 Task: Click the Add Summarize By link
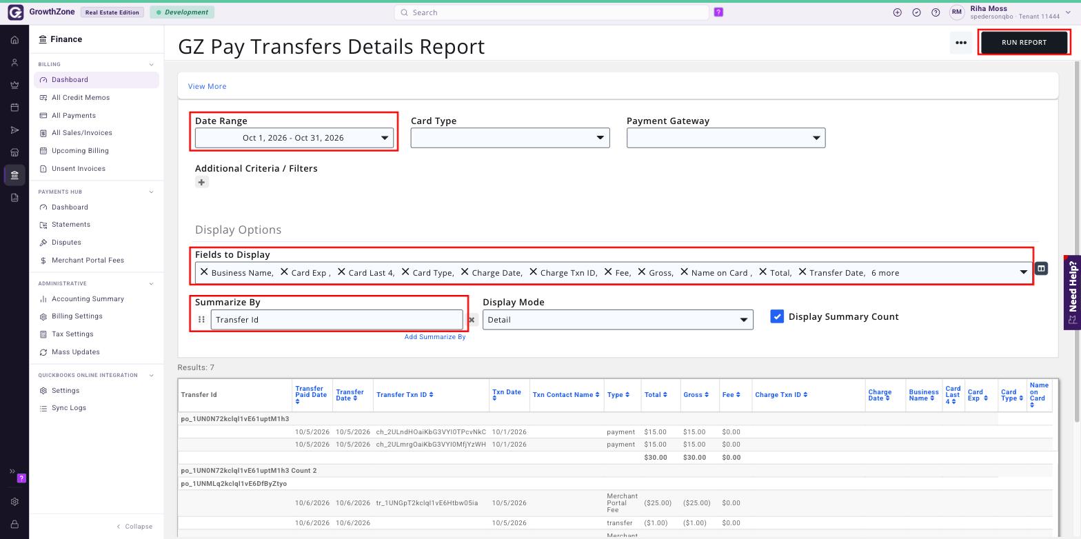pyautogui.click(x=435, y=337)
